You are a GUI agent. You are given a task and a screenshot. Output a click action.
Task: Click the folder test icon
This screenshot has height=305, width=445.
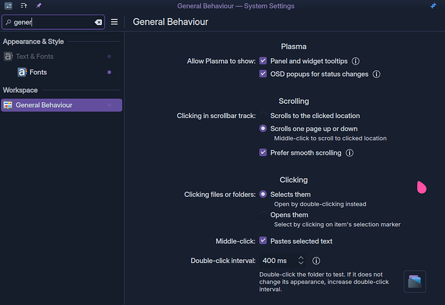415,281
